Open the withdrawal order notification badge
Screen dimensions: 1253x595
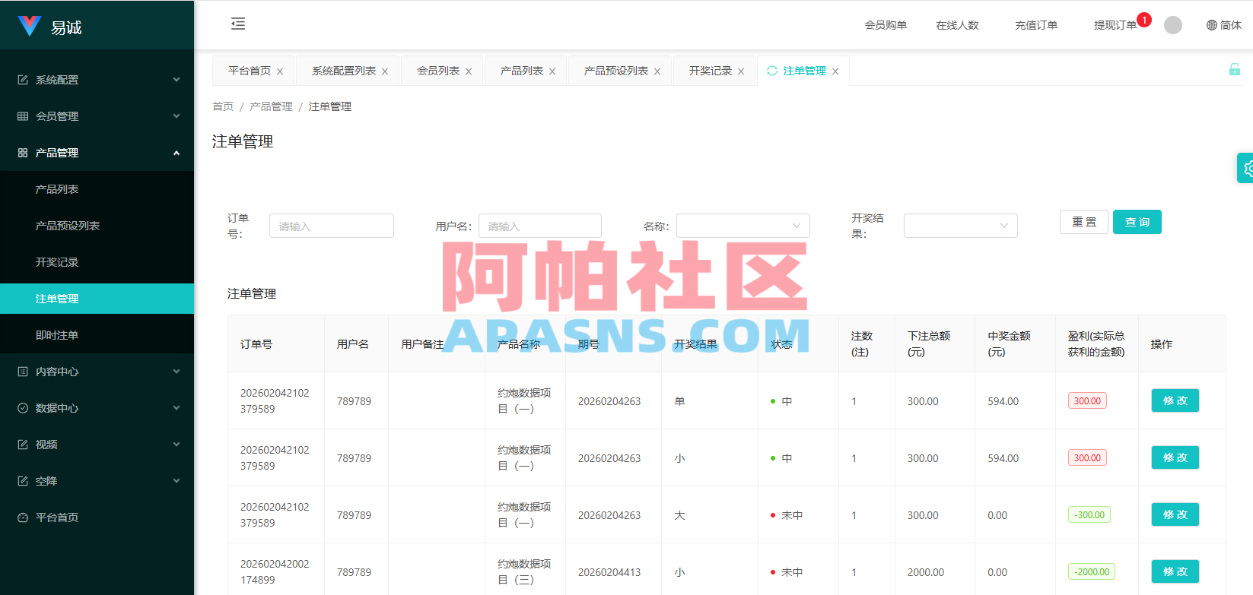click(x=1144, y=20)
